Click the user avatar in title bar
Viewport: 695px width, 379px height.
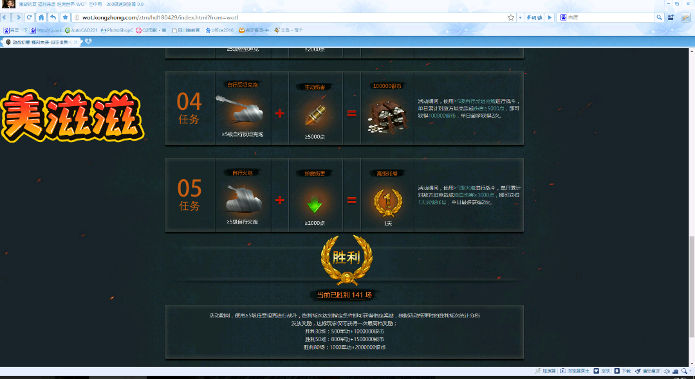[8, 4]
